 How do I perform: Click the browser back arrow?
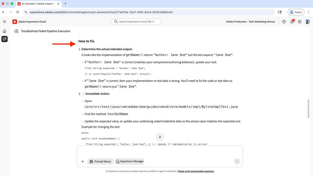[x=4, y=12]
